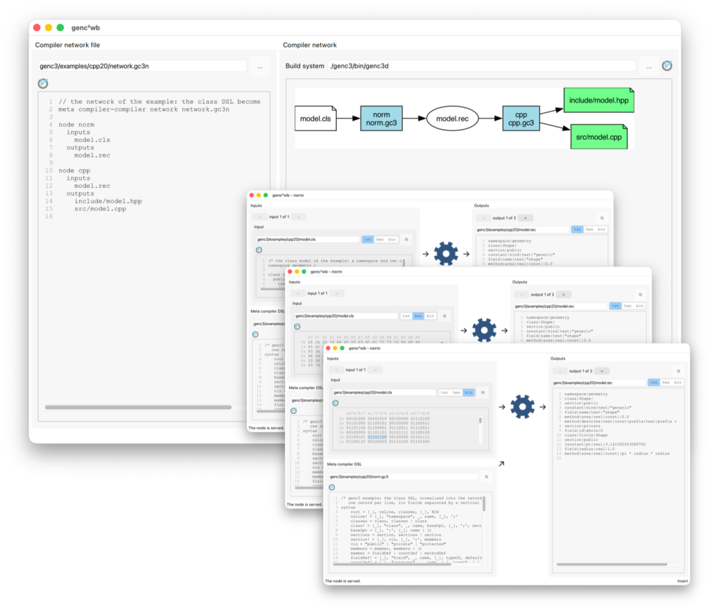Screen dimensions: 710x613
Task: Select the include/model.hpp output node in the graph
Action: [598, 101]
